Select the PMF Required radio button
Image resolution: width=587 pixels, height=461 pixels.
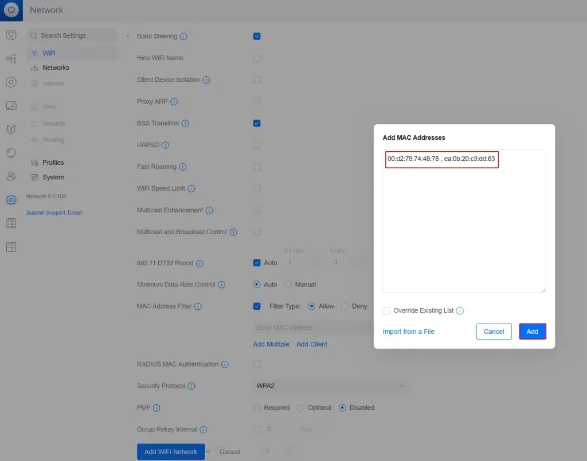point(257,408)
